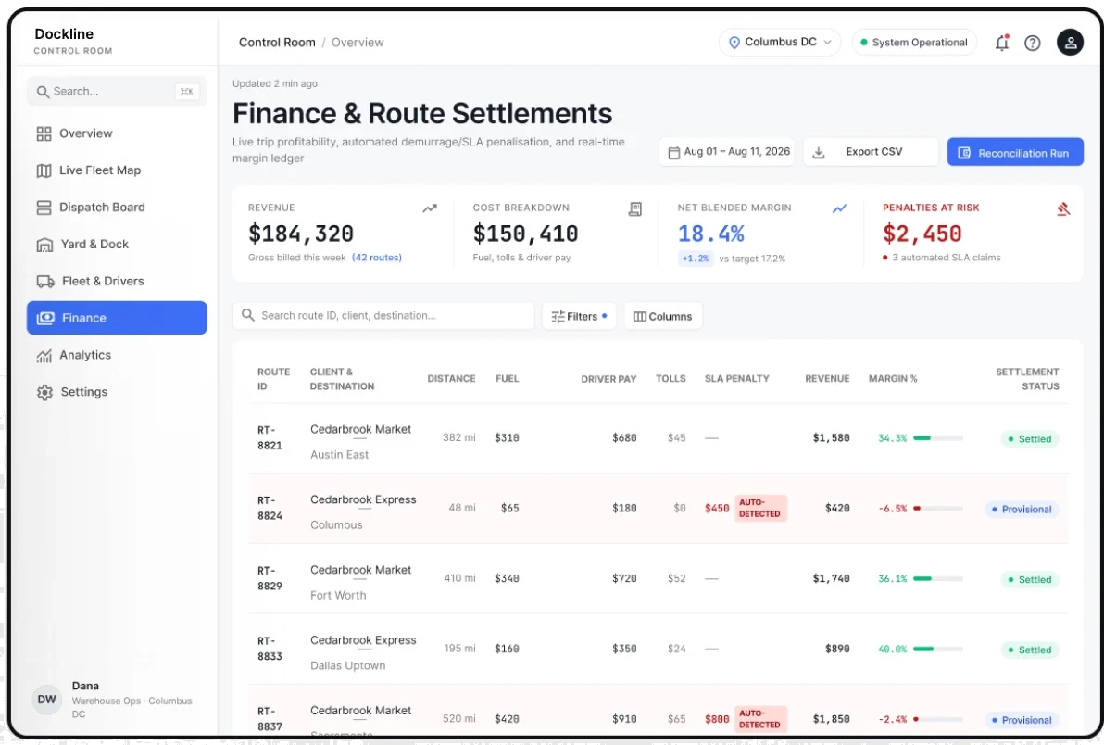Start a Reconciliation Run
Image resolution: width=1104 pixels, height=745 pixels.
(x=1014, y=152)
